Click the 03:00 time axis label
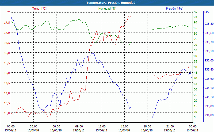Screen dimensions: 214x133 tap(33, 126)
